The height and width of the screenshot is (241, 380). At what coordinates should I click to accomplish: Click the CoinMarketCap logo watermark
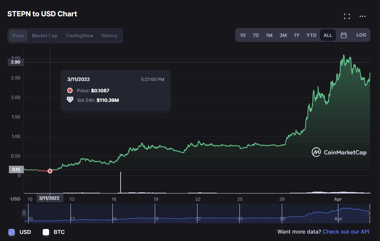[339, 152]
